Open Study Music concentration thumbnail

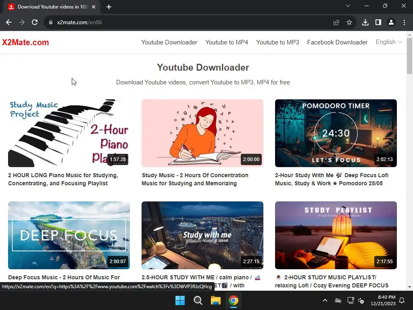[202, 133]
